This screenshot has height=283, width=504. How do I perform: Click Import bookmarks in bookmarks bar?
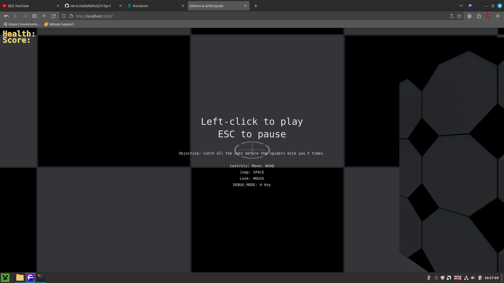[x=22, y=24]
